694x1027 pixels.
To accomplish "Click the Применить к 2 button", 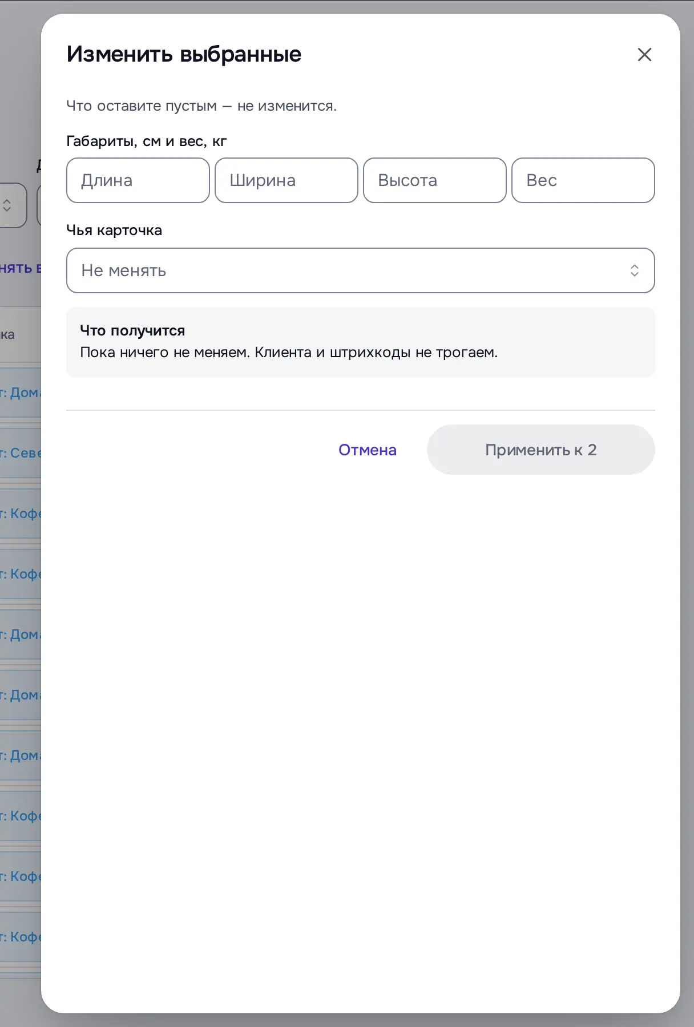I will [x=541, y=450].
